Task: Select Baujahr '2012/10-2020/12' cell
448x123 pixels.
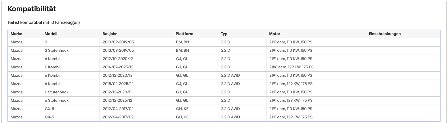Action: [136, 59]
